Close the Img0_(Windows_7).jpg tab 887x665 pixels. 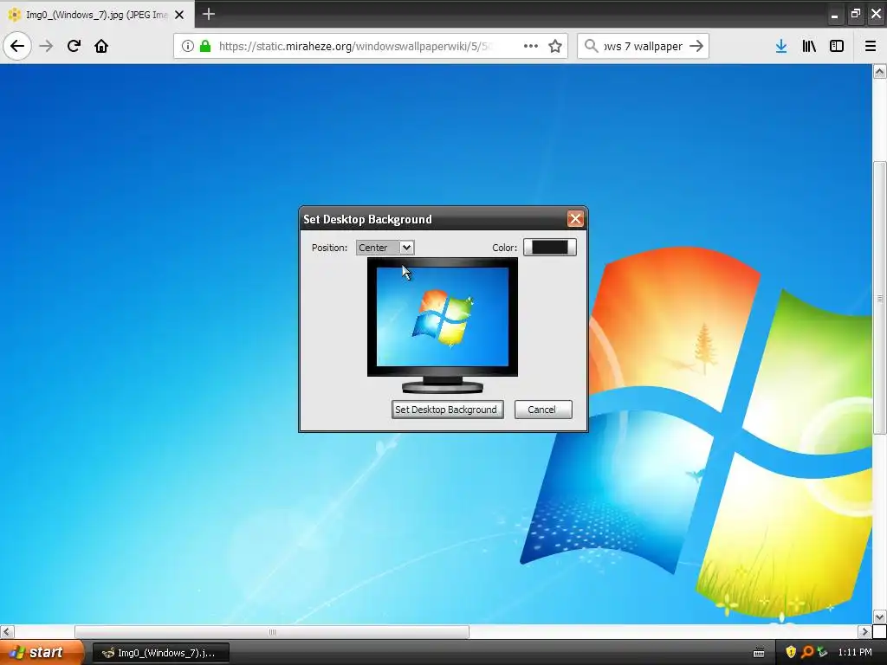click(179, 15)
